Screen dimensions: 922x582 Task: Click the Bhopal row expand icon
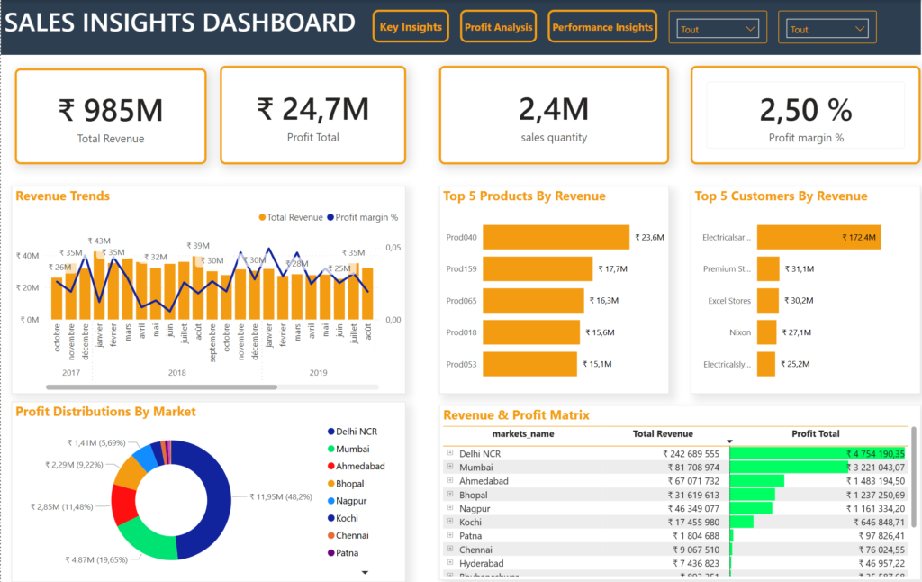point(449,495)
